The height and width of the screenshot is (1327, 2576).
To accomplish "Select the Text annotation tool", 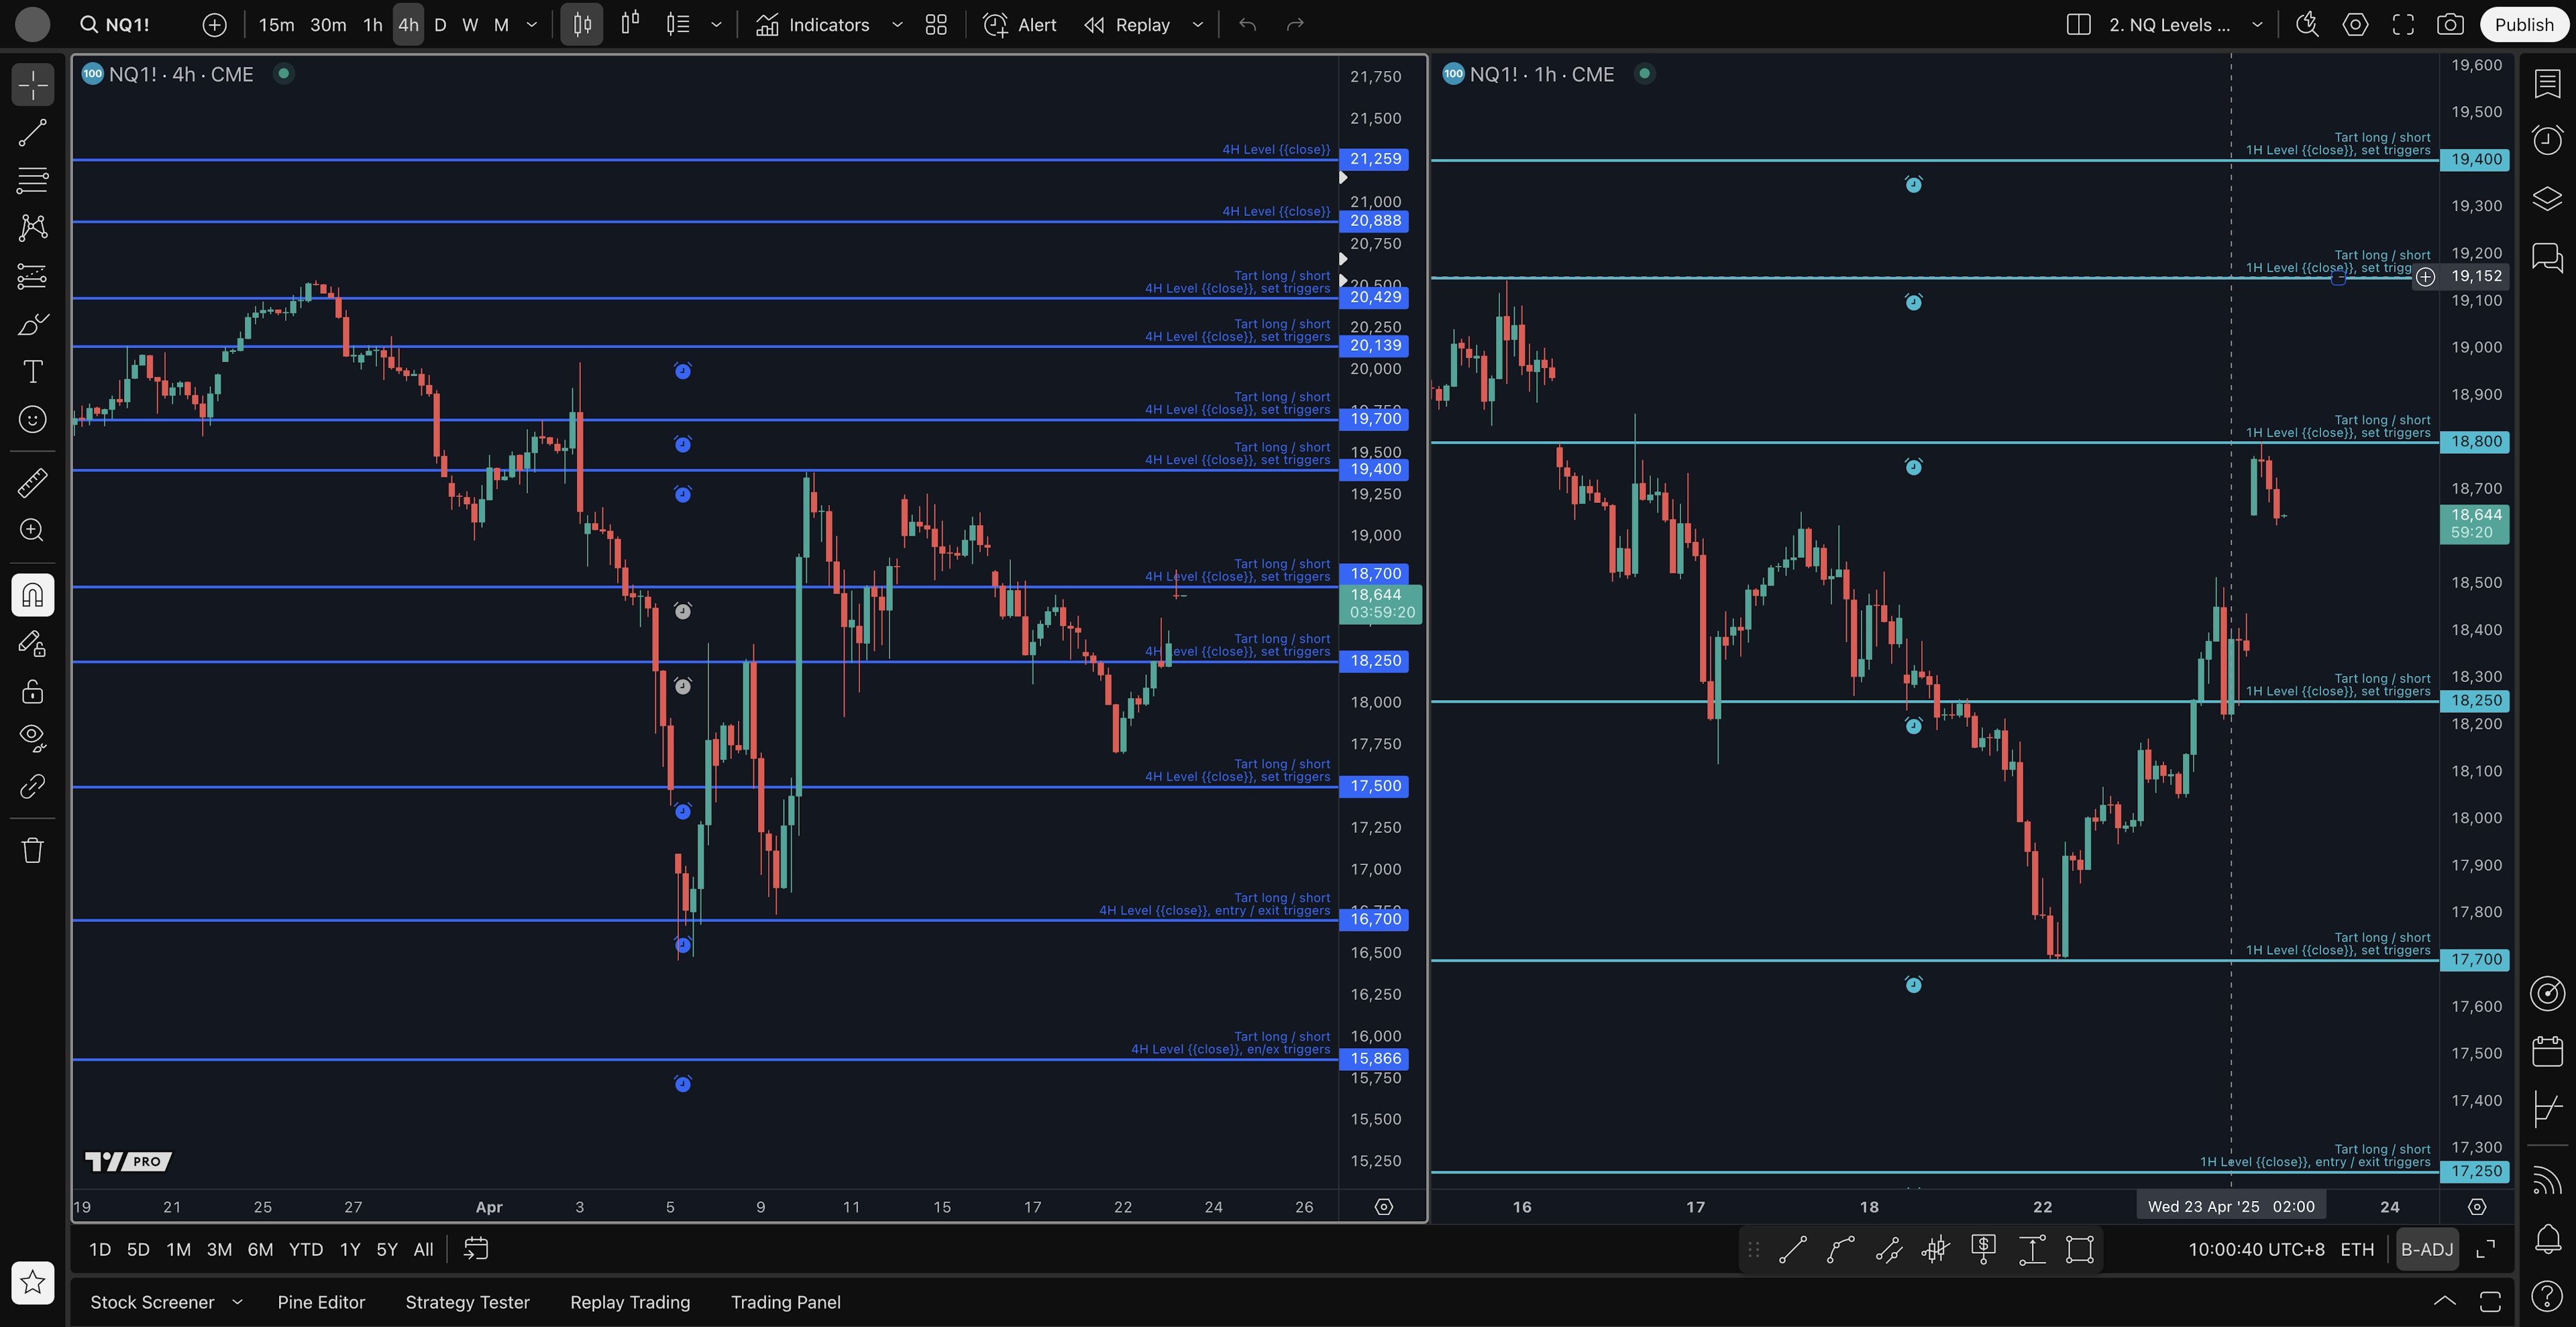I will tap(32, 371).
